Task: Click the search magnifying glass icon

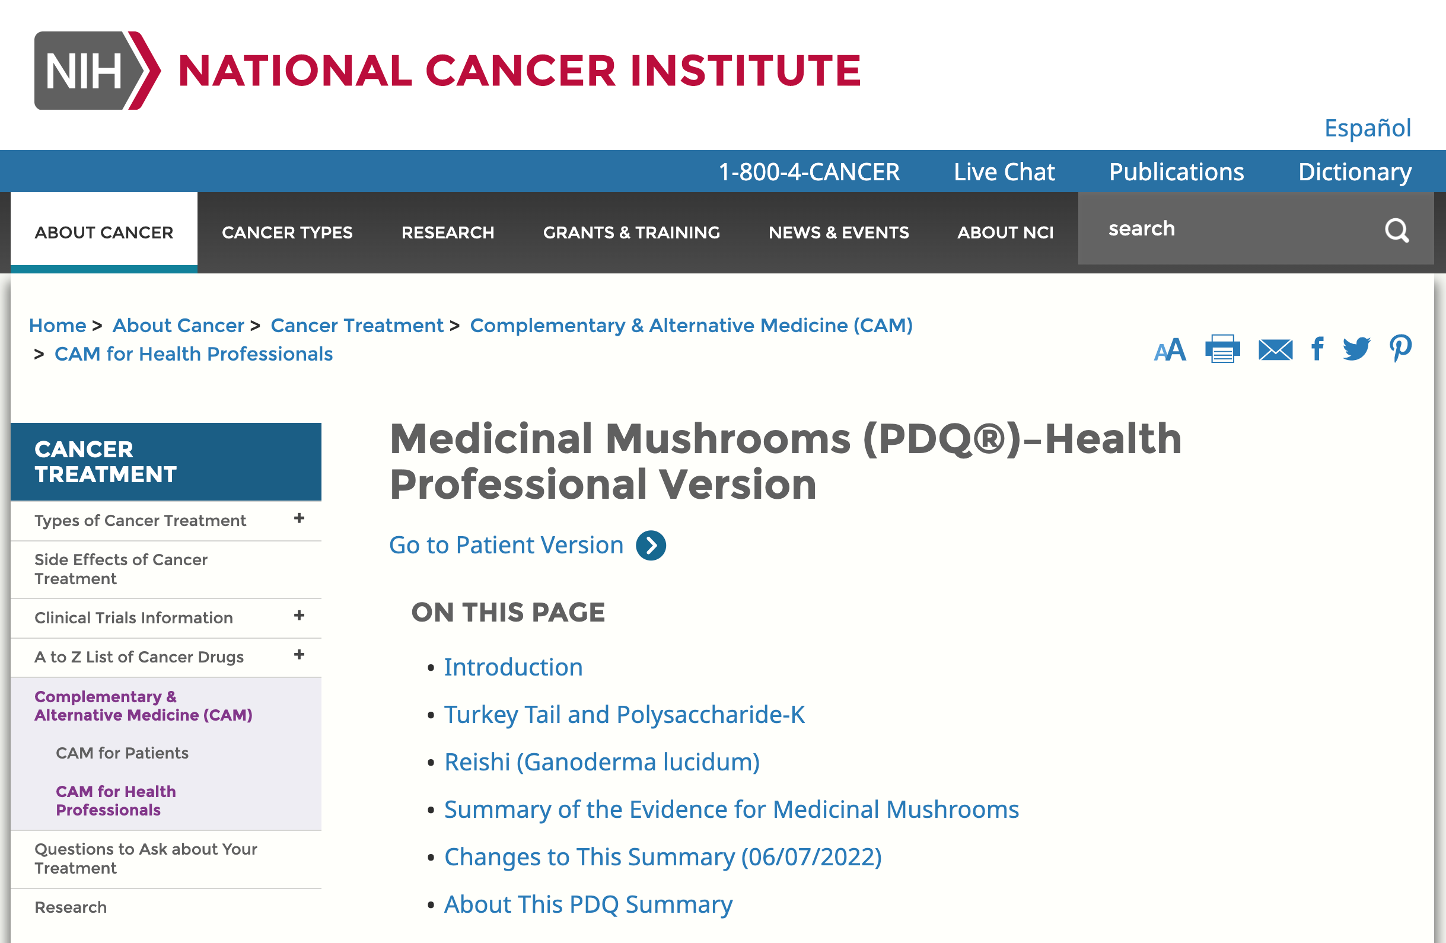Action: coord(1396,230)
